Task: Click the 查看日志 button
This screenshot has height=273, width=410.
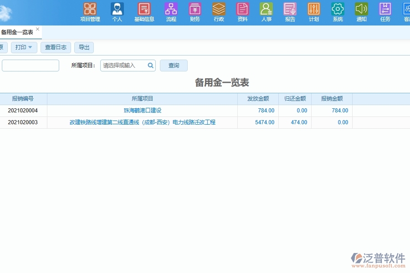Action: pyautogui.click(x=55, y=47)
